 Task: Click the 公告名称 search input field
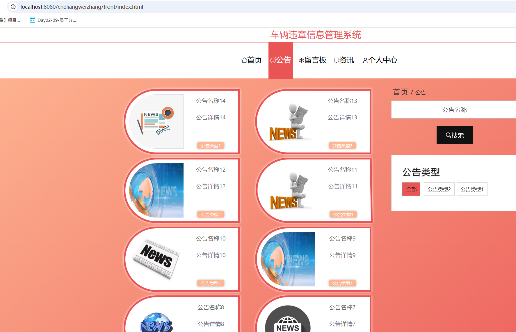[x=454, y=110]
